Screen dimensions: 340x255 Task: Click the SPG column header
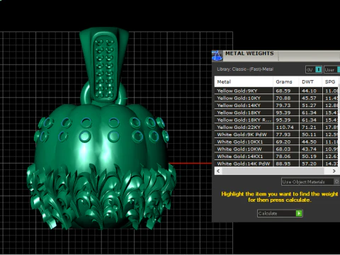point(331,81)
